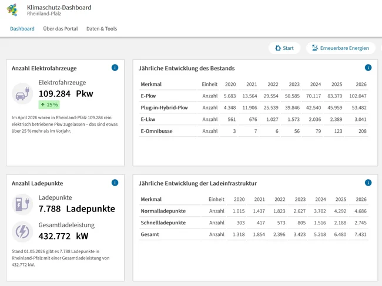Click Gesamt 2026 value 7.431
This screenshot has height=286, width=382.
pos(360,234)
